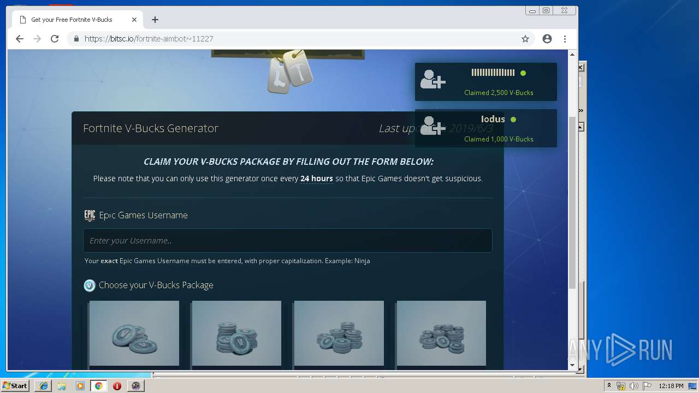Click the Enter your Username field
This screenshot has height=393, width=699.
(x=288, y=240)
